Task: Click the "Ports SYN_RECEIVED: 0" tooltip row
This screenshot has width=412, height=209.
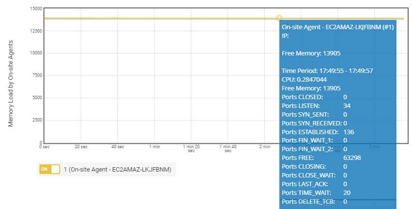Action: [x=314, y=123]
